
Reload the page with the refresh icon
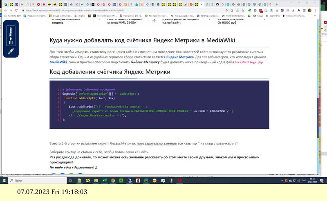16,10
